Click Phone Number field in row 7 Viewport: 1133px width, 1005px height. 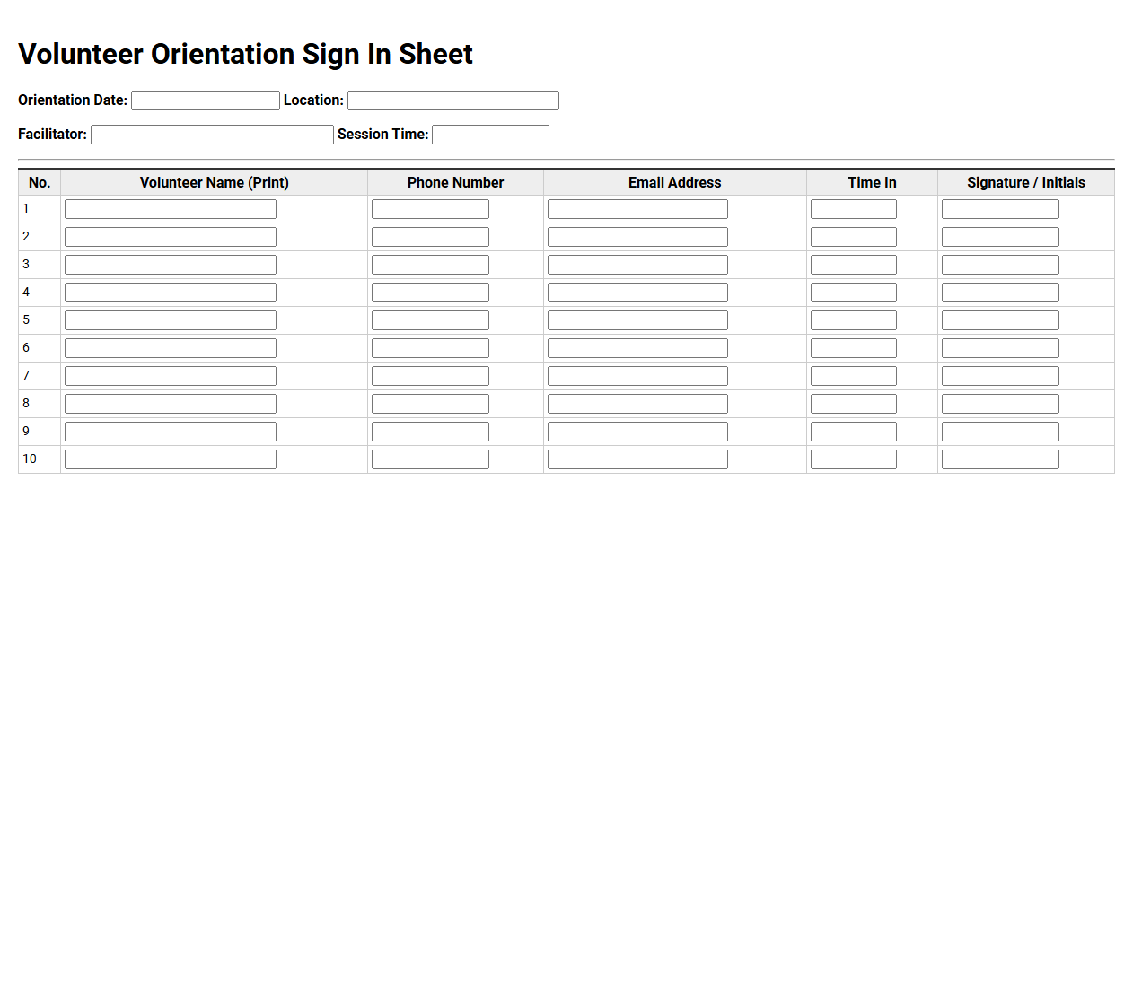coord(430,376)
